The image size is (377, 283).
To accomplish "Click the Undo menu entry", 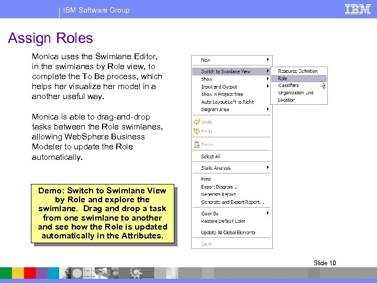I will 232,122.
